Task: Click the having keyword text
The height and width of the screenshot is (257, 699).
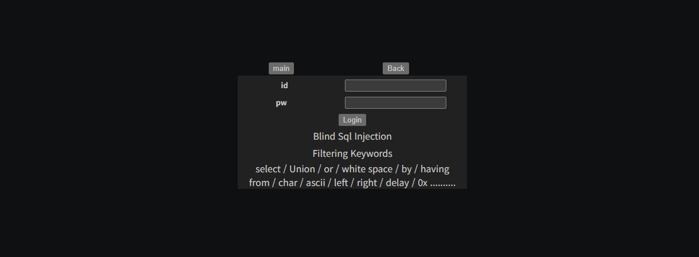Action: 435,169
